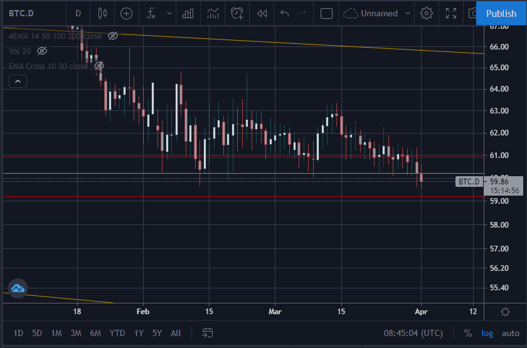527x348 pixels.
Task: Publish the chart idea
Action: pyautogui.click(x=501, y=13)
